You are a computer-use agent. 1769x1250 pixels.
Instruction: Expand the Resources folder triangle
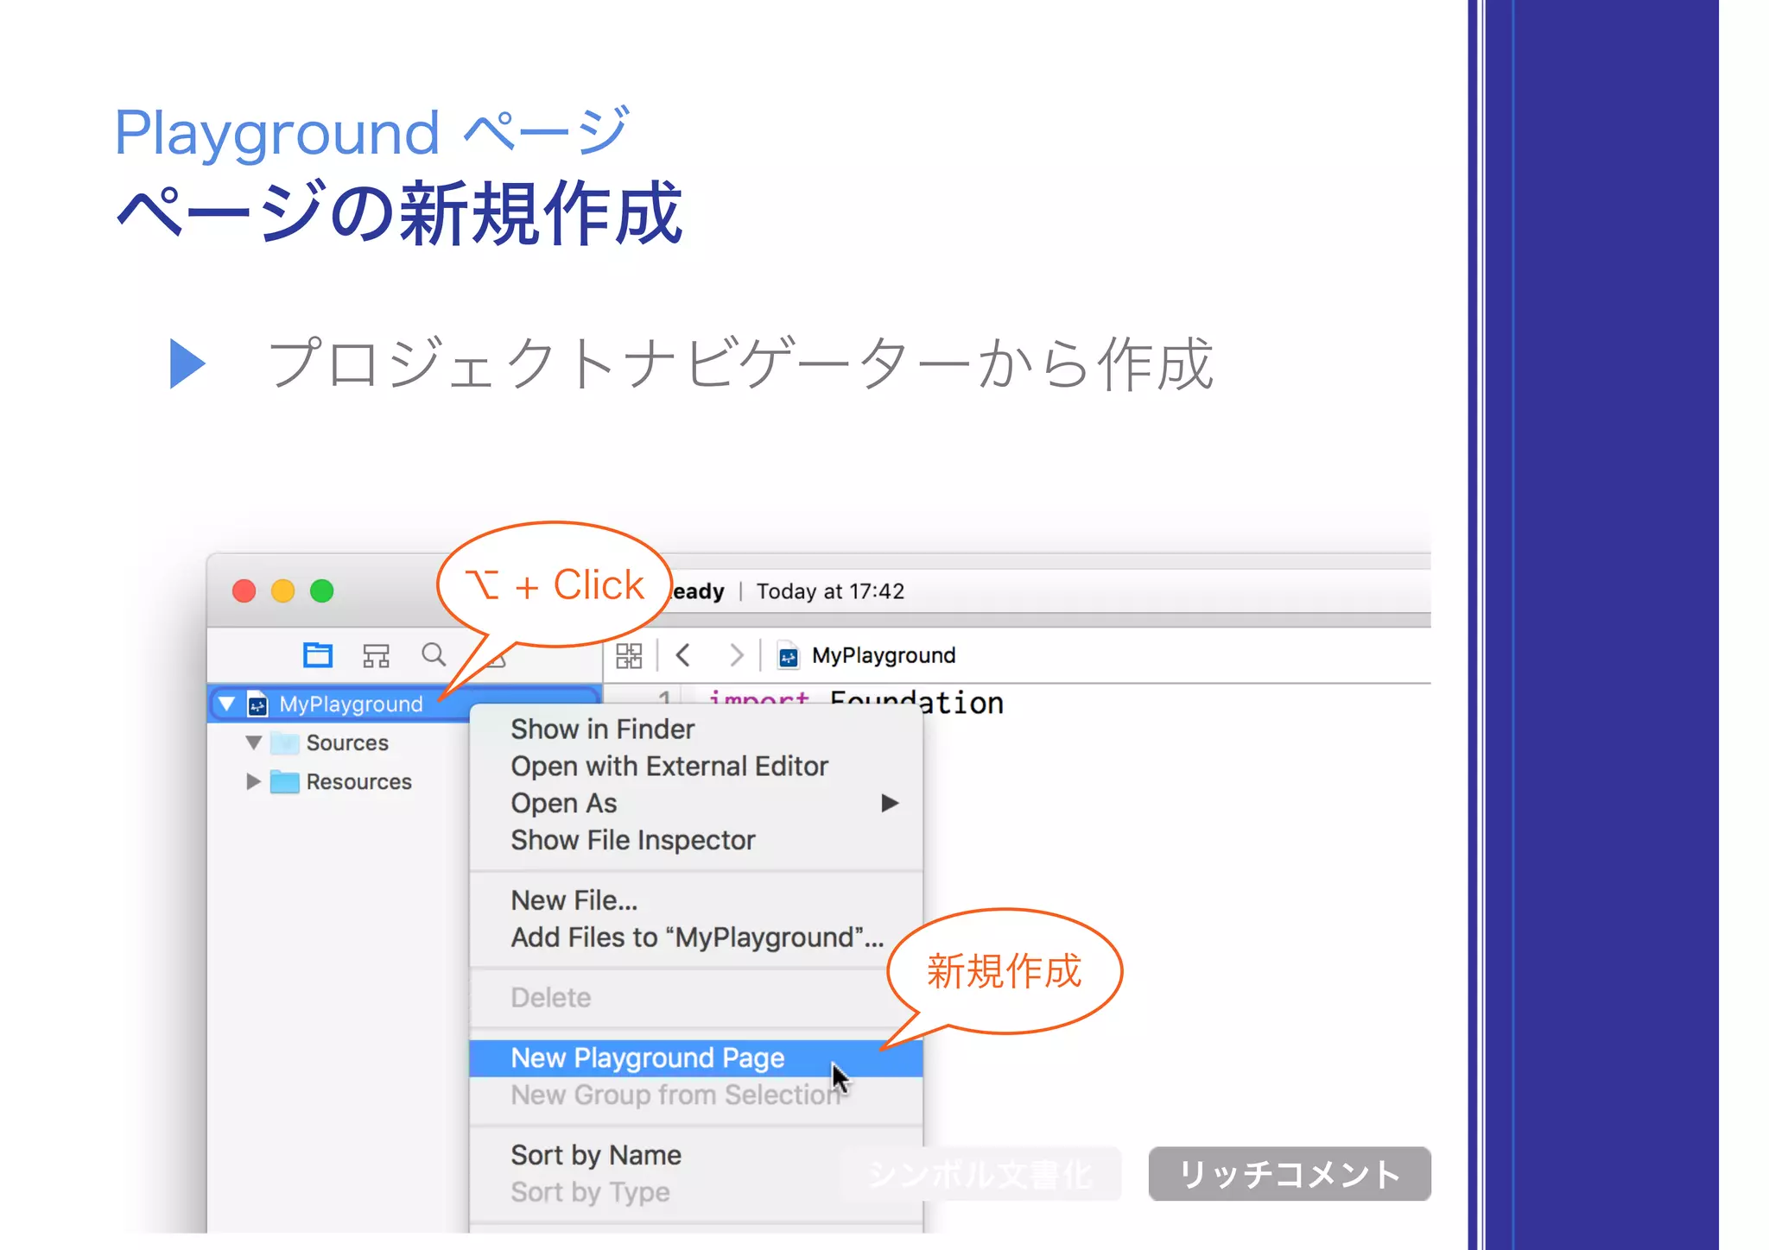coord(253,782)
